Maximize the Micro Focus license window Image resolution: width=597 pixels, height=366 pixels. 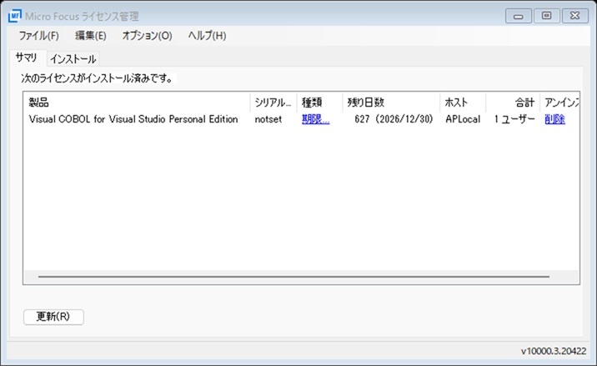pos(547,16)
